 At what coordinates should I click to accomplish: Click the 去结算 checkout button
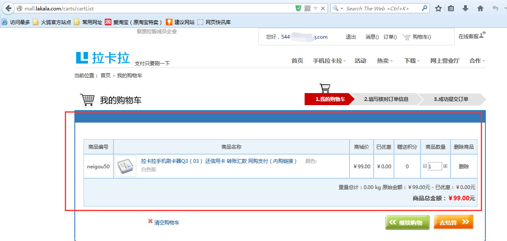[453, 222]
